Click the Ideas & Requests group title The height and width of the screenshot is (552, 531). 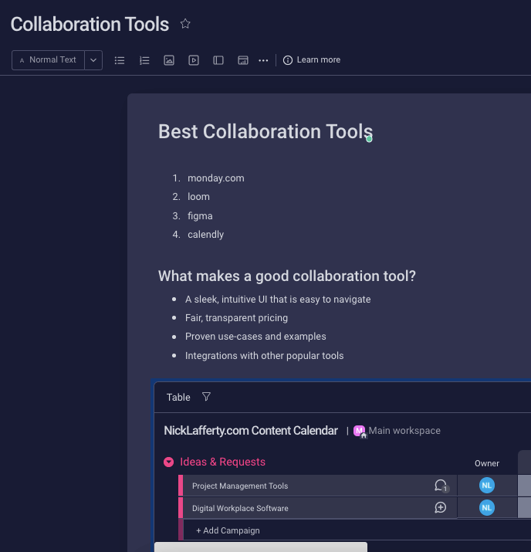[222, 462]
